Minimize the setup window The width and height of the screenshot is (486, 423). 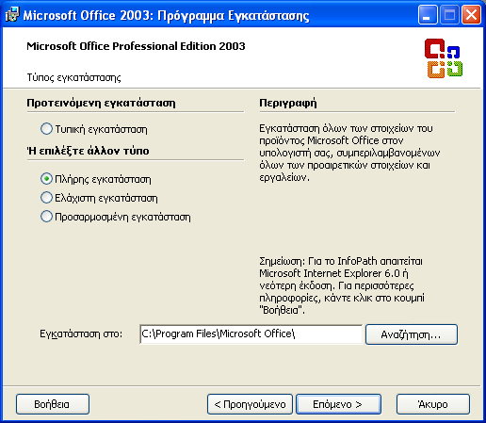point(428,15)
